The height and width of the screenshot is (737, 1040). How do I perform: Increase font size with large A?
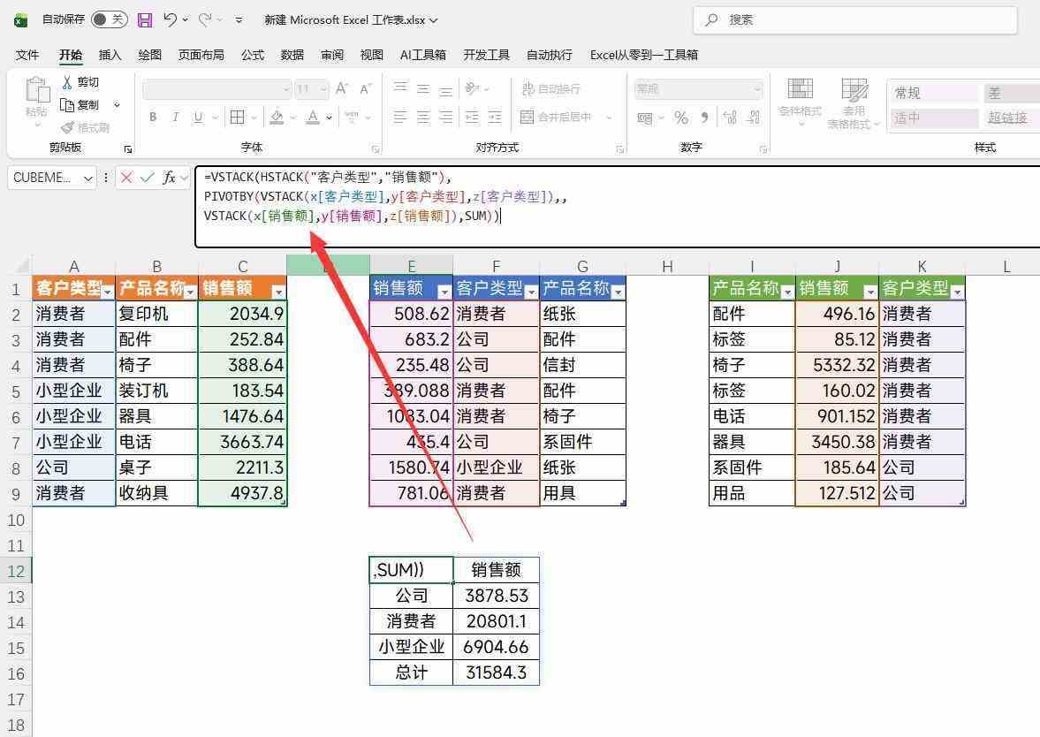pyautogui.click(x=342, y=88)
